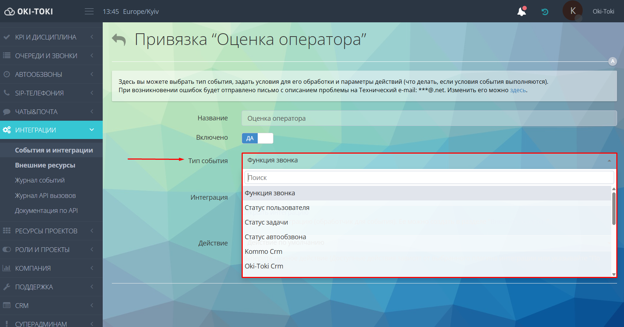Click the Название text field
This screenshot has height=327, width=624.
click(429, 119)
